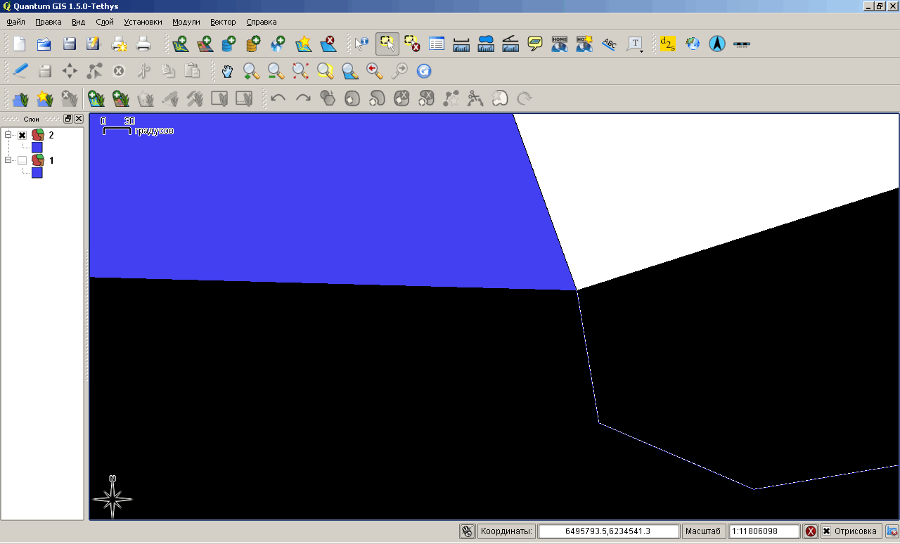The image size is (900, 544).
Task: Activate the Identify Features tool
Action: [x=361, y=44]
